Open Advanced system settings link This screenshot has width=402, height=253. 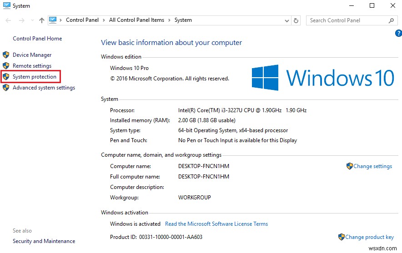point(44,88)
